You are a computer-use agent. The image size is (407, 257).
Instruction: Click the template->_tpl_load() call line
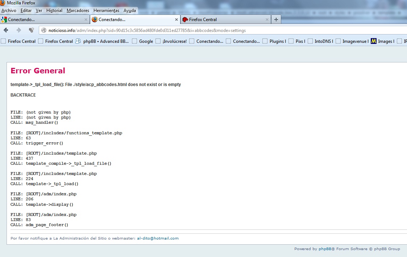point(44,184)
